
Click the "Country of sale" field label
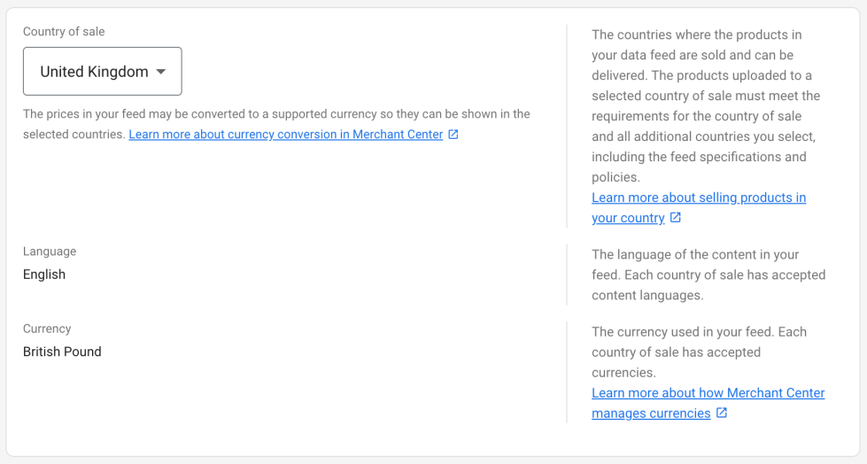[64, 32]
